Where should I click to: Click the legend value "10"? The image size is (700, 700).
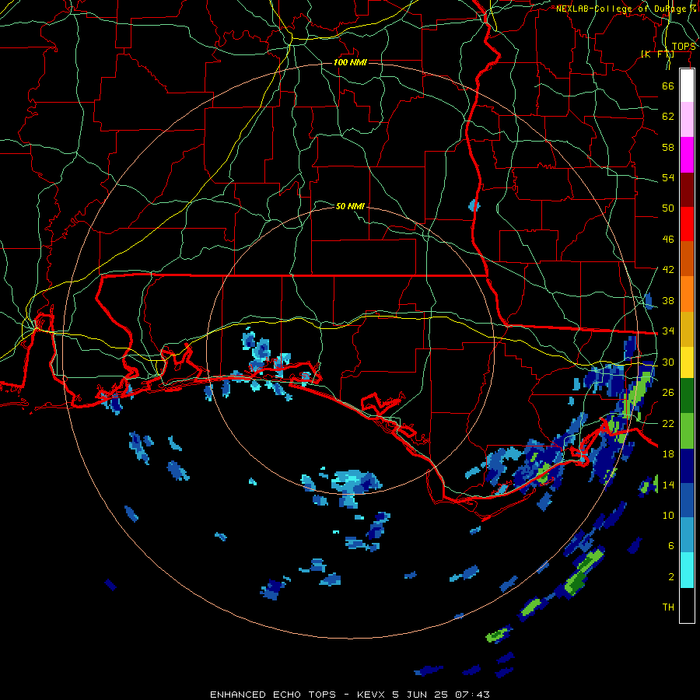[668, 515]
